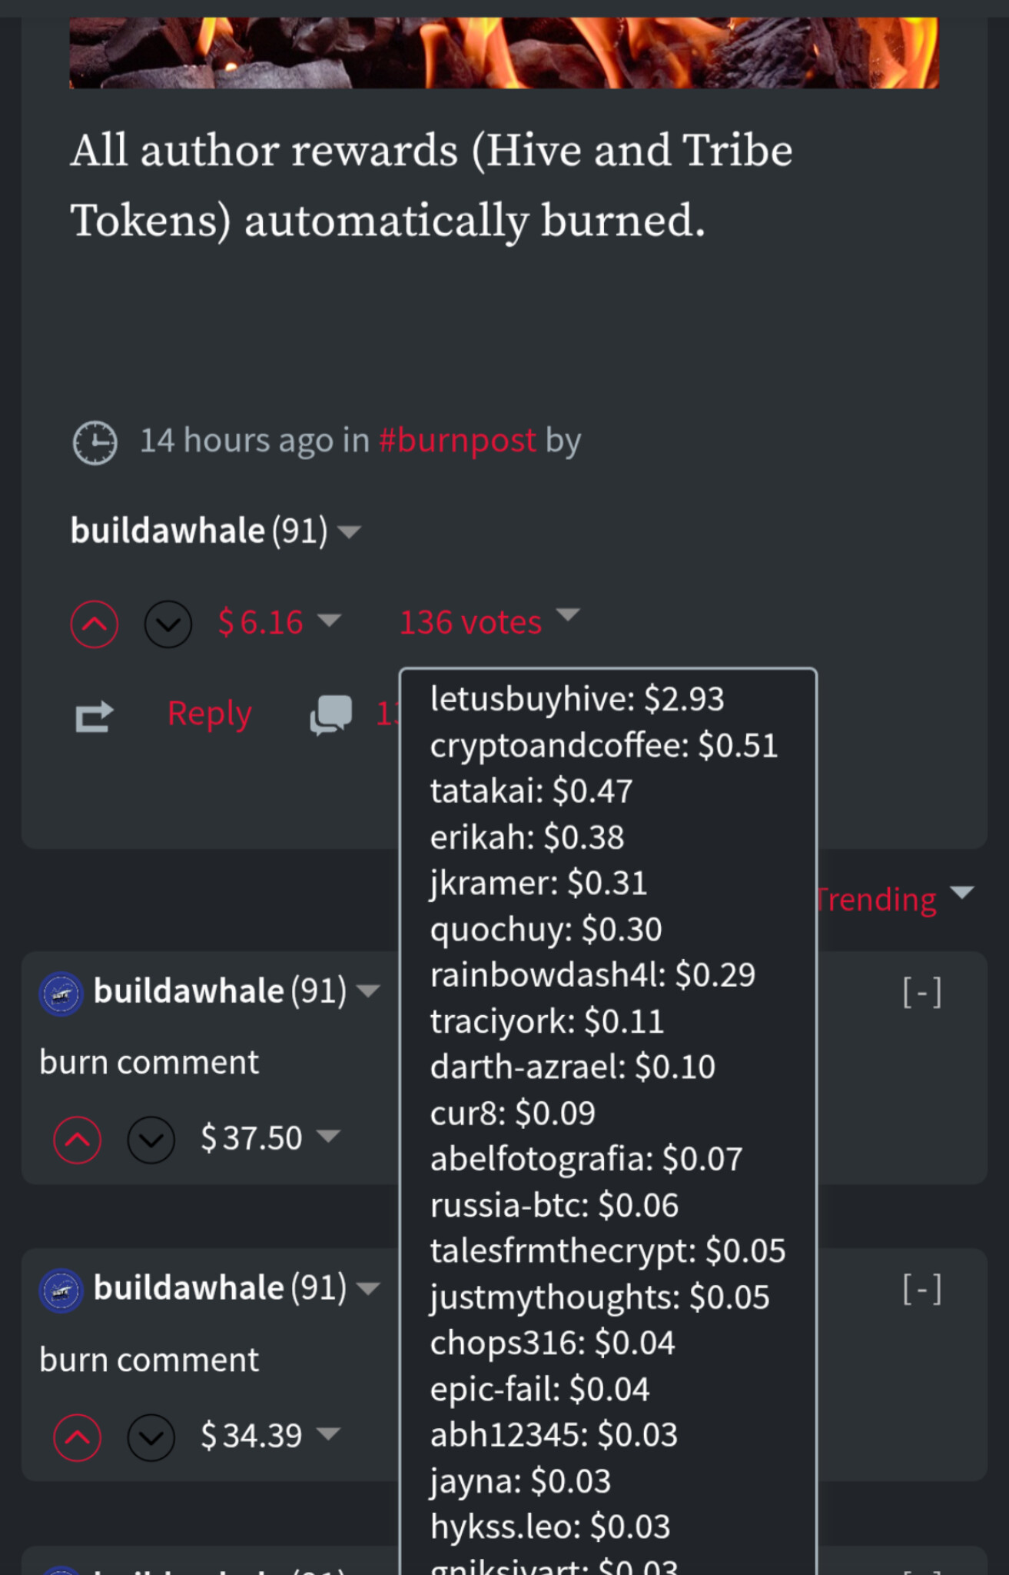Select cryptoandcoffee in the voters list
This screenshot has height=1575, width=1009.
(559, 745)
